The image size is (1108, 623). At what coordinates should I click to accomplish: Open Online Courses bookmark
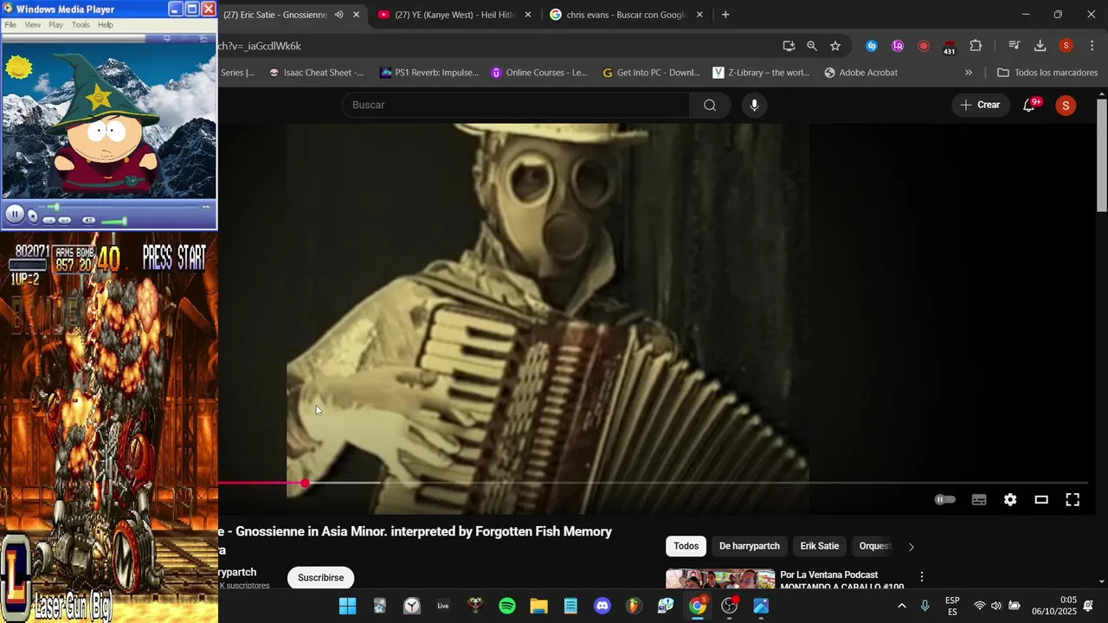point(539,73)
